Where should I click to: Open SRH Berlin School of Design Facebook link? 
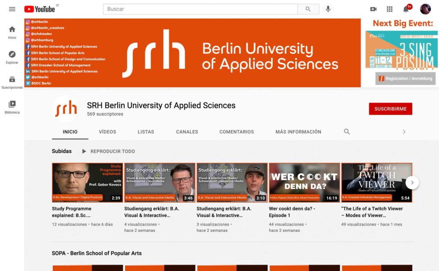point(66,59)
